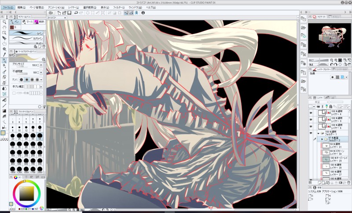Viewport: 352px width, 213px height.
Task: Save the document with toolbar icon
Action: 70,13
